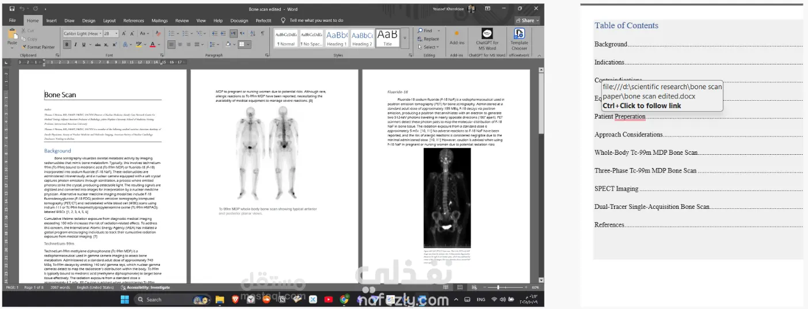Click the Share button
This screenshot has height=309, width=808.
[x=528, y=20]
